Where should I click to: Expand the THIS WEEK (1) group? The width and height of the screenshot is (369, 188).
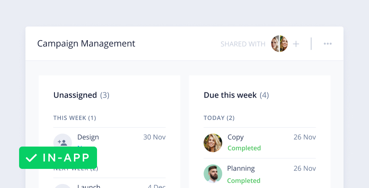(x=75, y=118)
